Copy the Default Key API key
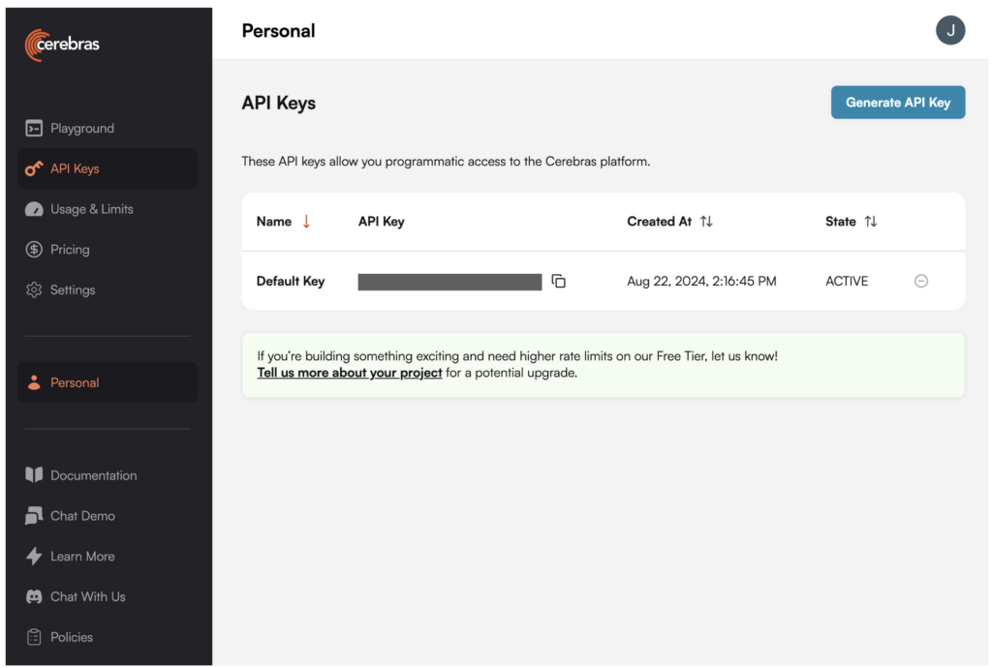Image resolution: width=992 pixels, height=668 pixels. coord(559,282)
